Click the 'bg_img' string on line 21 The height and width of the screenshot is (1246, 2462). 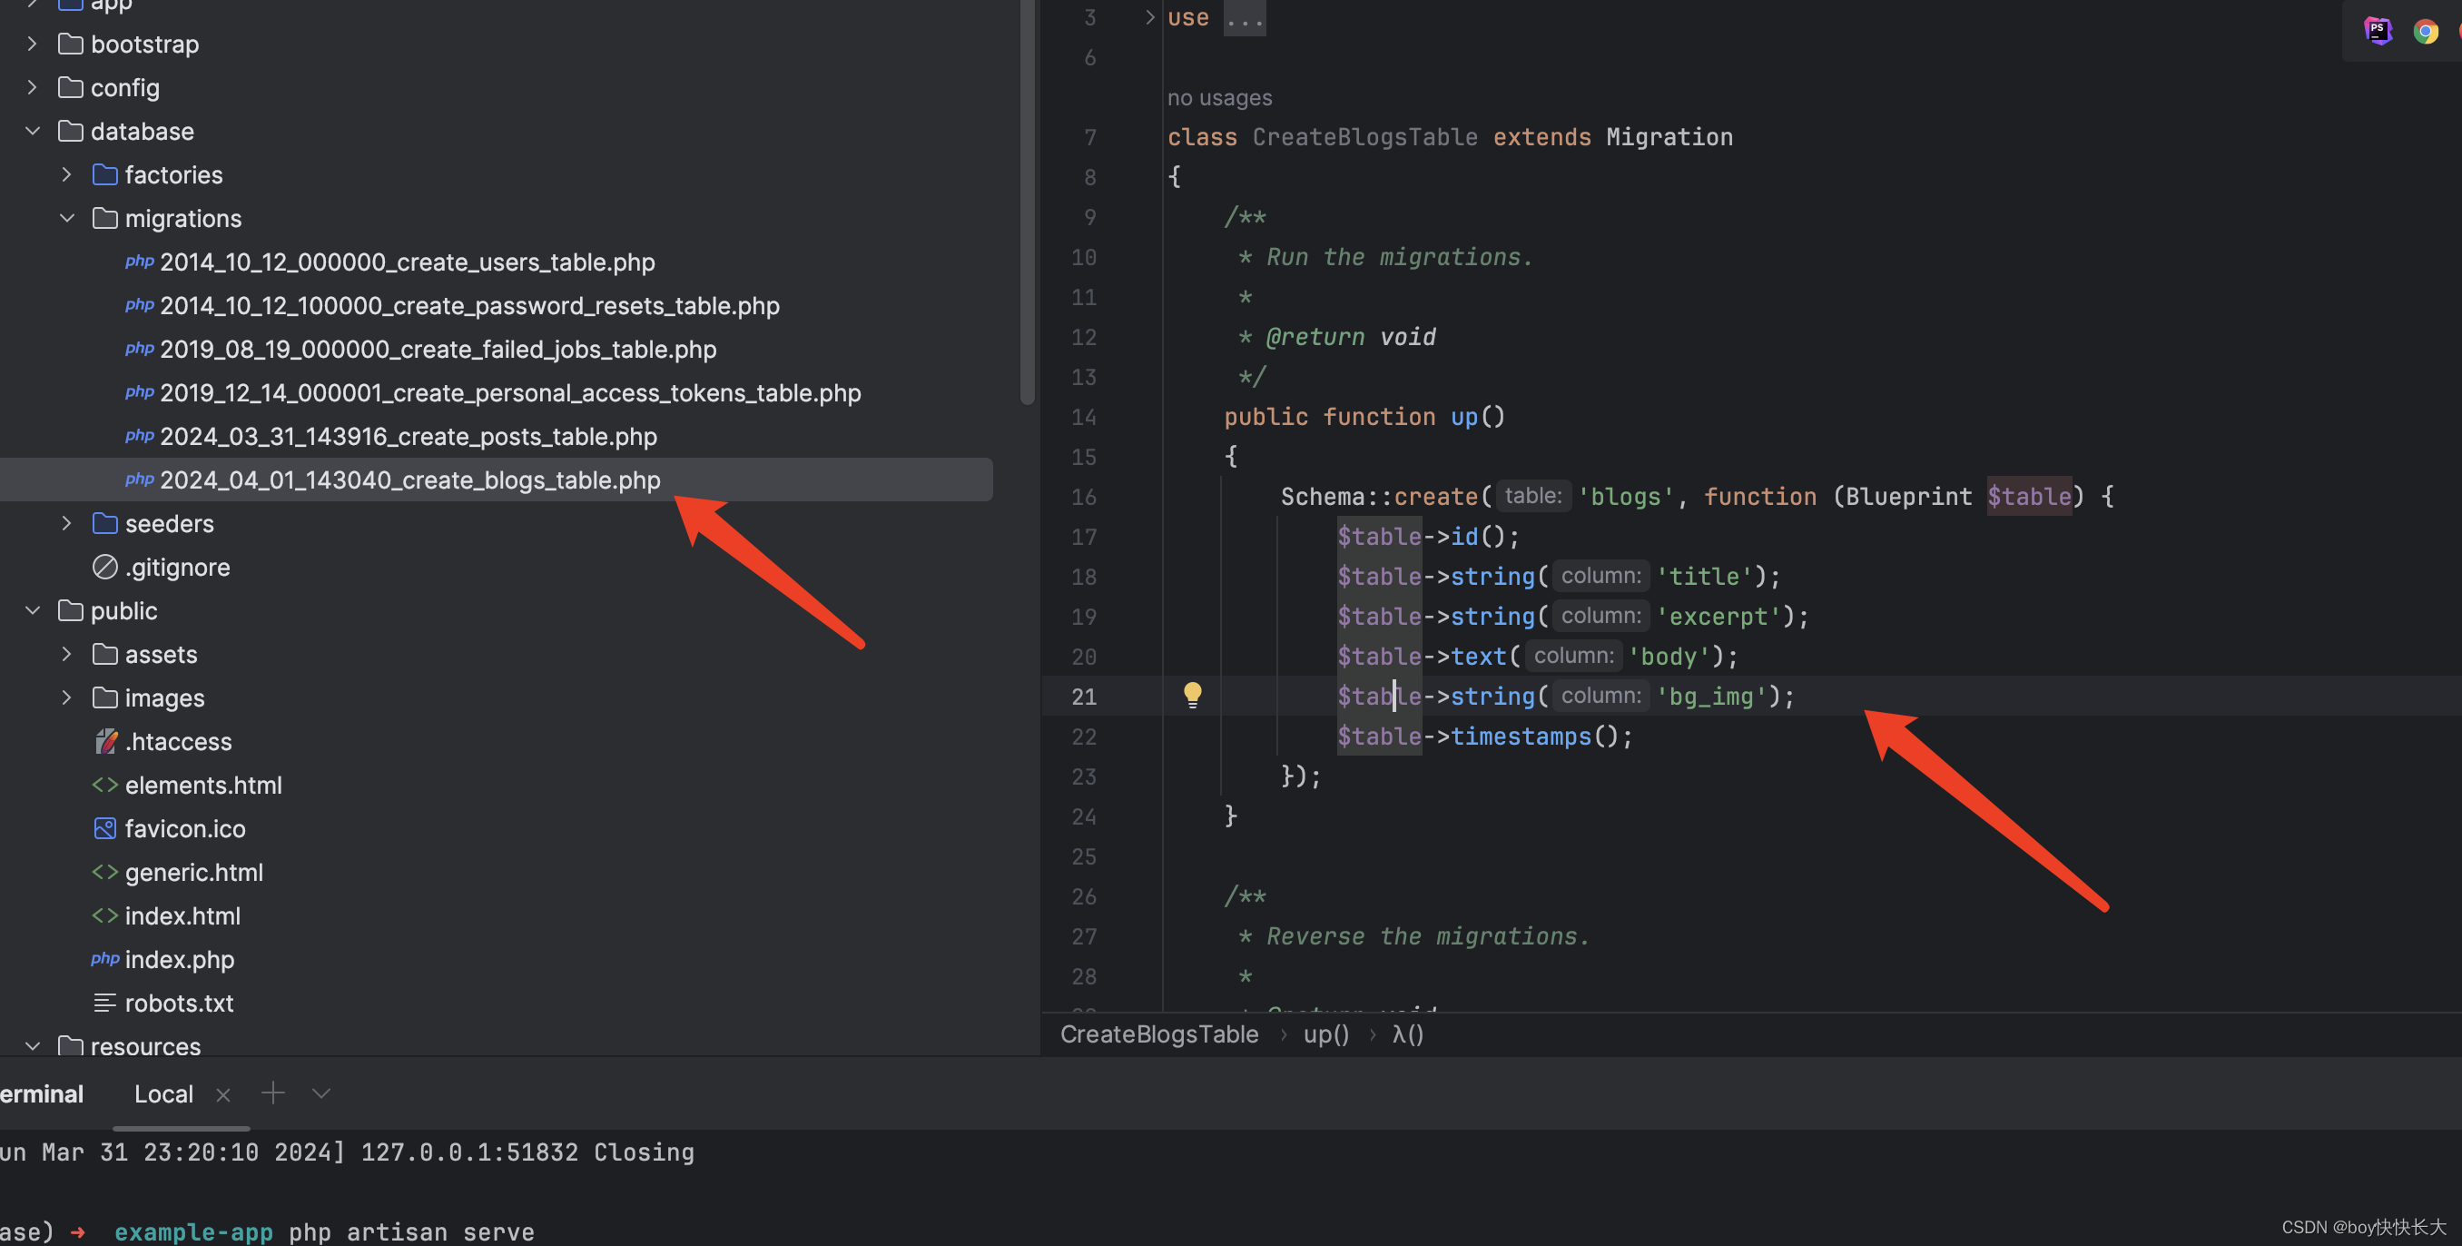point(1711,697)
